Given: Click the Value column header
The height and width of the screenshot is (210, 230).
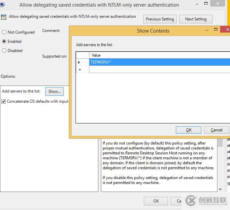Looking at the screenshot, I should [x=158, y=55].
